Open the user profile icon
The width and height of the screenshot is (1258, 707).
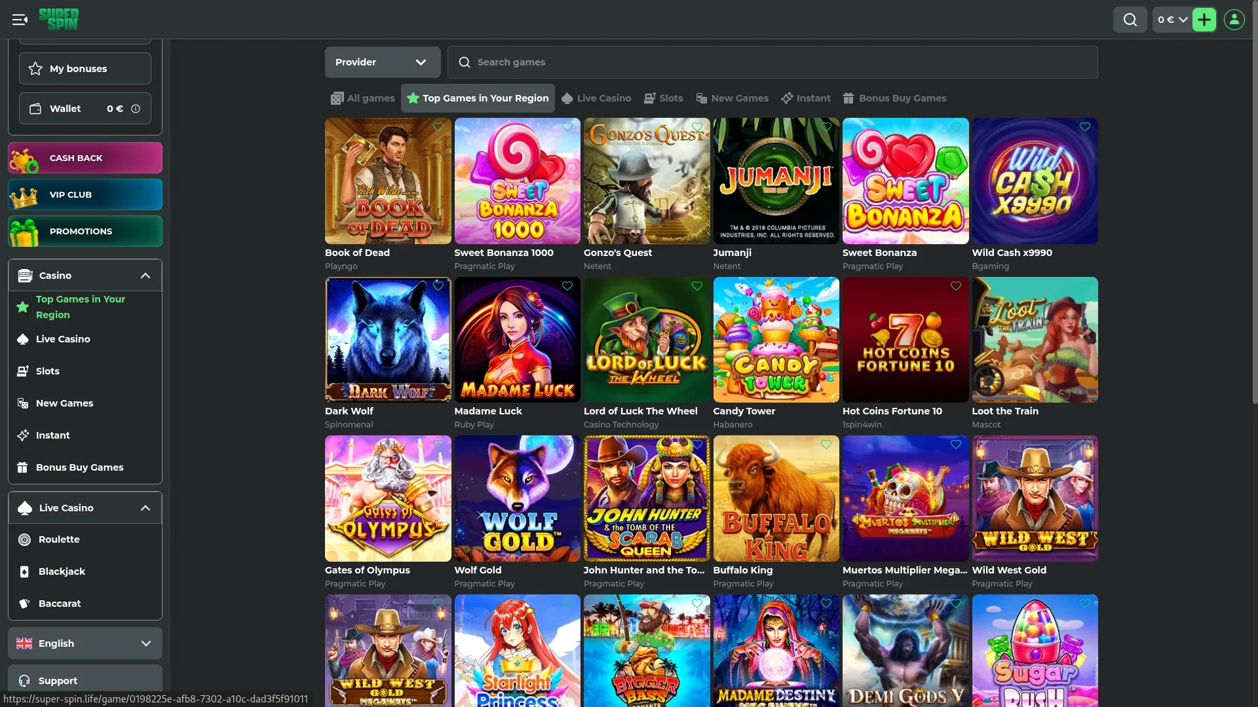coord(1234,20)
